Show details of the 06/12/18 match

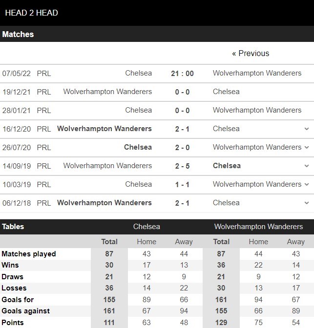point(307,203)
